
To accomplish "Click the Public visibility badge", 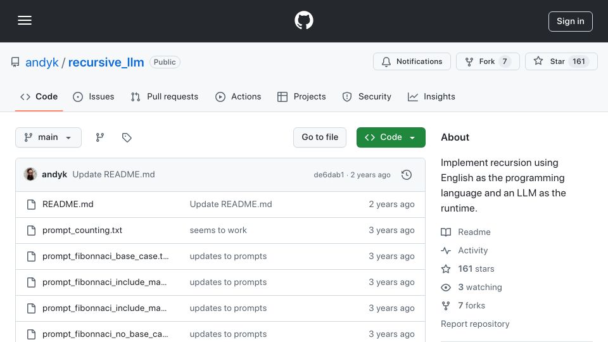I will [x=165, y=62].
